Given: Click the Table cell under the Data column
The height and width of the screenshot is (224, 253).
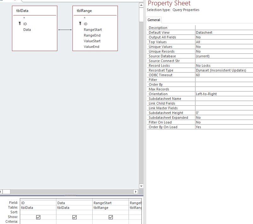Looking at the screenshot, I should click(74, 208).
